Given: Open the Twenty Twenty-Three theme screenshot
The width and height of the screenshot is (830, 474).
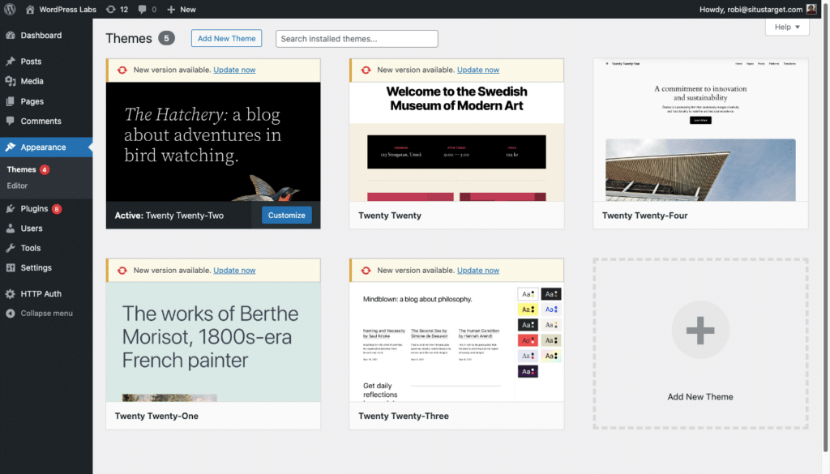Looking at the screenshot, I should 456,342.
